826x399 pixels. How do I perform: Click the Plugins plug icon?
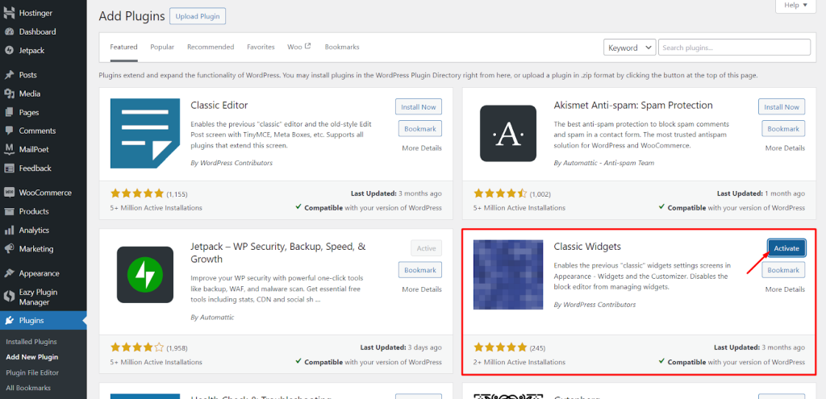click(9, 321)
